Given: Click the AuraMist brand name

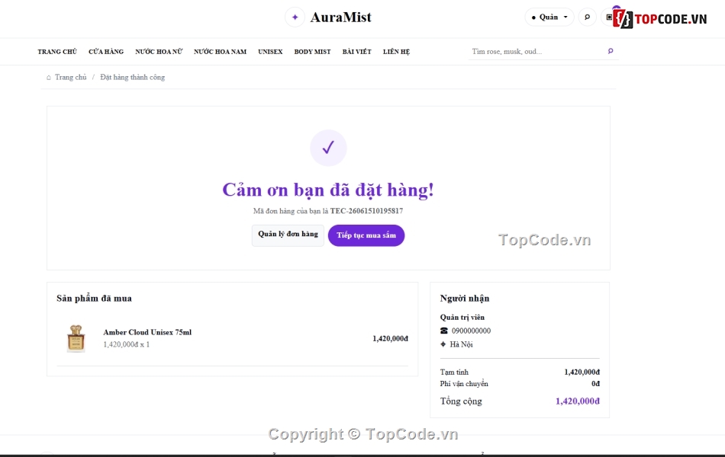Looking at the screenshot, I should point(341,18).
